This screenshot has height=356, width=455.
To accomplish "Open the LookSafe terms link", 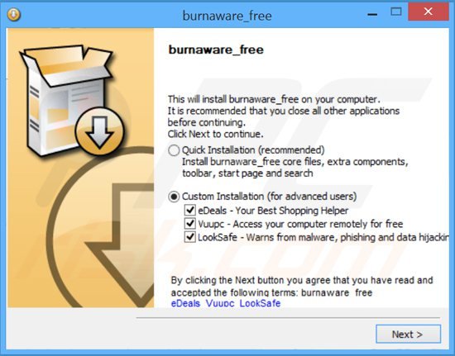I will [x=260, y=303].
